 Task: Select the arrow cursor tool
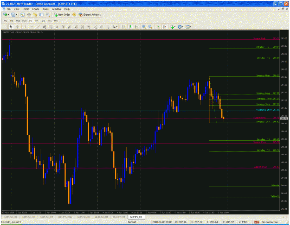pyautogui.click(x=11, y=27)
